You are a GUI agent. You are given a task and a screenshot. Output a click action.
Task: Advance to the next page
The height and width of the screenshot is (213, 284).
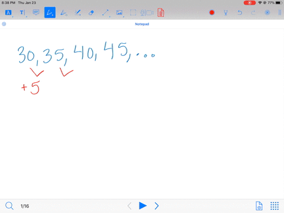point(157,206)
